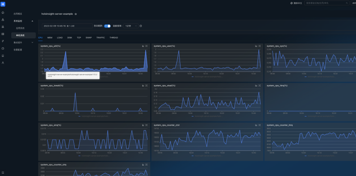Image resolution: width=356 pixels, height=176 pixels.
Task: Click the magnifier icon in search box
Action: pyautogui.click(x=347, y=3)
